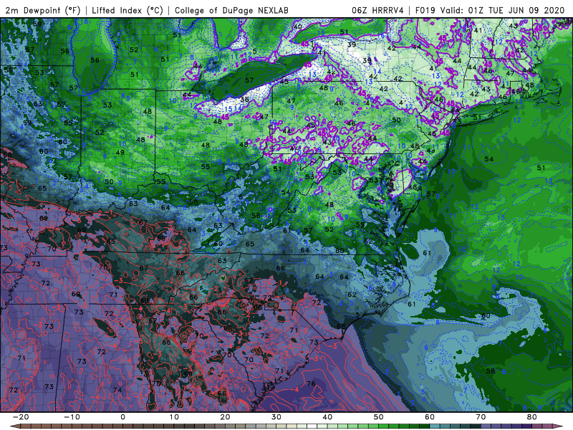The image size is (573, 430).
Task: Click the "40" color scale label at bottom
Action: 327,417
